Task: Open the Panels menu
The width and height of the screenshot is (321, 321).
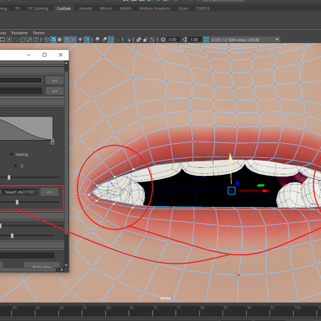Action: pyautogui.click(x=39, y=33)
